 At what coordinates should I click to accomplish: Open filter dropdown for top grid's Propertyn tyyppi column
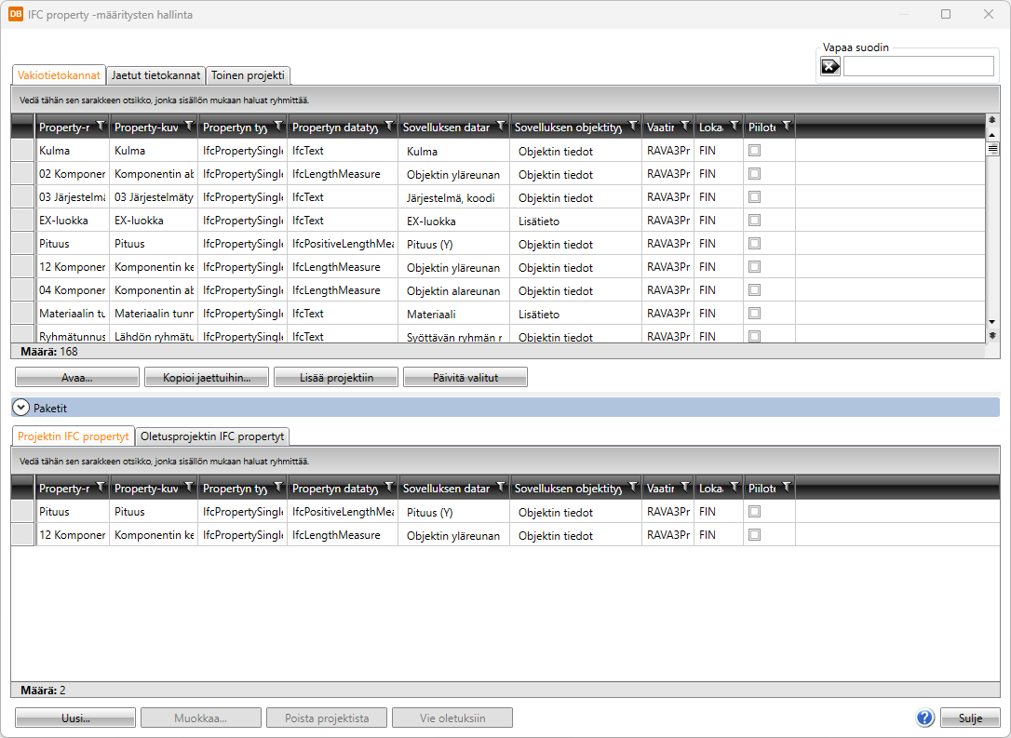pyautogui.click(x=277, y=126)
